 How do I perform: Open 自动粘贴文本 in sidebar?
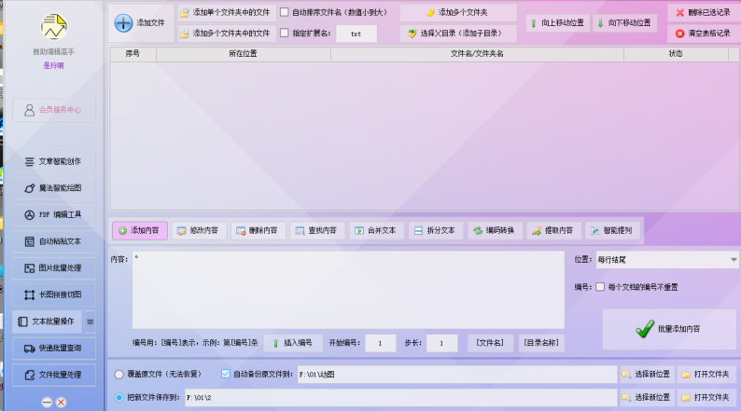54,241
